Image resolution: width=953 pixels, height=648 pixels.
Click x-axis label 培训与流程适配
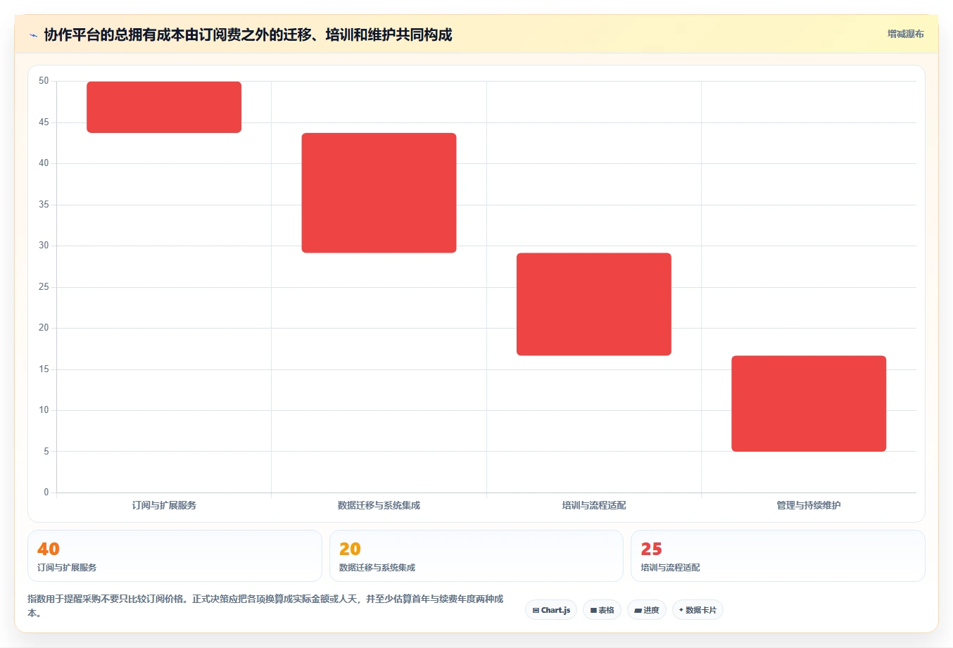click(x=594, y=505)
